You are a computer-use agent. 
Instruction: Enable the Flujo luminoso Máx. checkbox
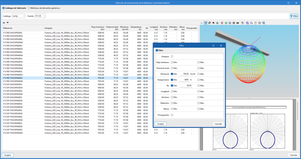199,62
